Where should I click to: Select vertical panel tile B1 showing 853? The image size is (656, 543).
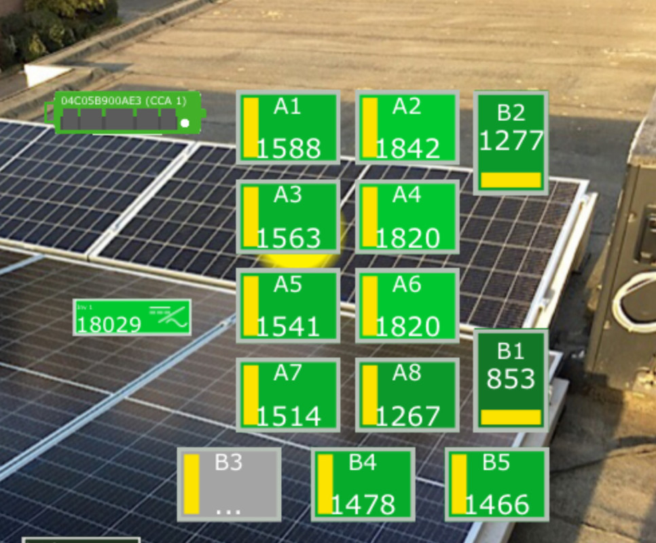[x=511, y=380]
